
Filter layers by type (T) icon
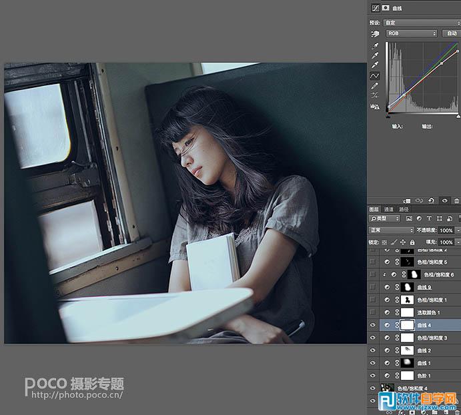pos(429,218)
